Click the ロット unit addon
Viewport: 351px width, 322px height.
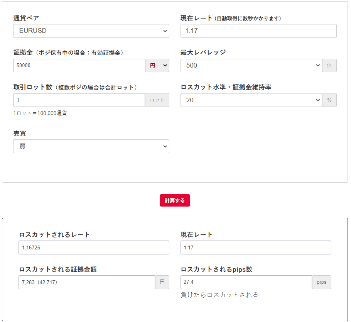pyautogui.click(x=157, y=100)
